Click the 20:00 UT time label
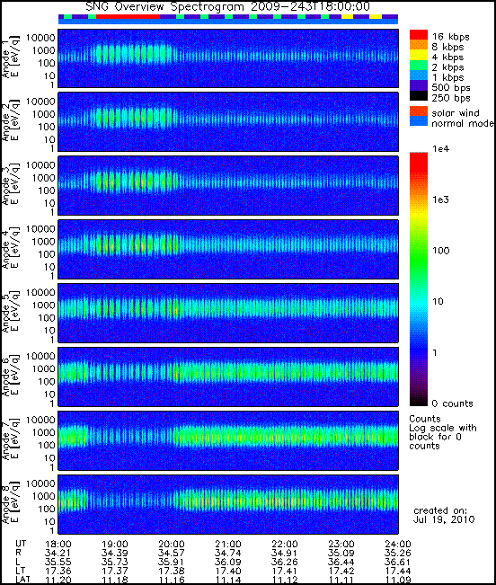Viewport: 496px width, 585px height. click(172, 544)
